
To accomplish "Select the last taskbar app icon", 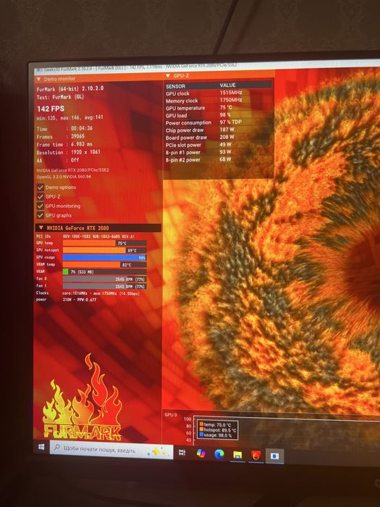I will click(274, 456).
